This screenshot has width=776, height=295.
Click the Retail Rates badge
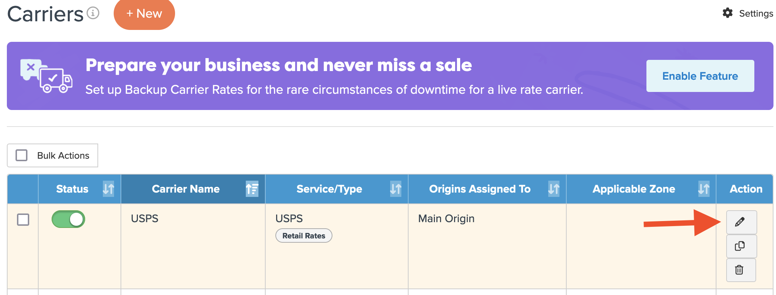(x=304, y=235)
